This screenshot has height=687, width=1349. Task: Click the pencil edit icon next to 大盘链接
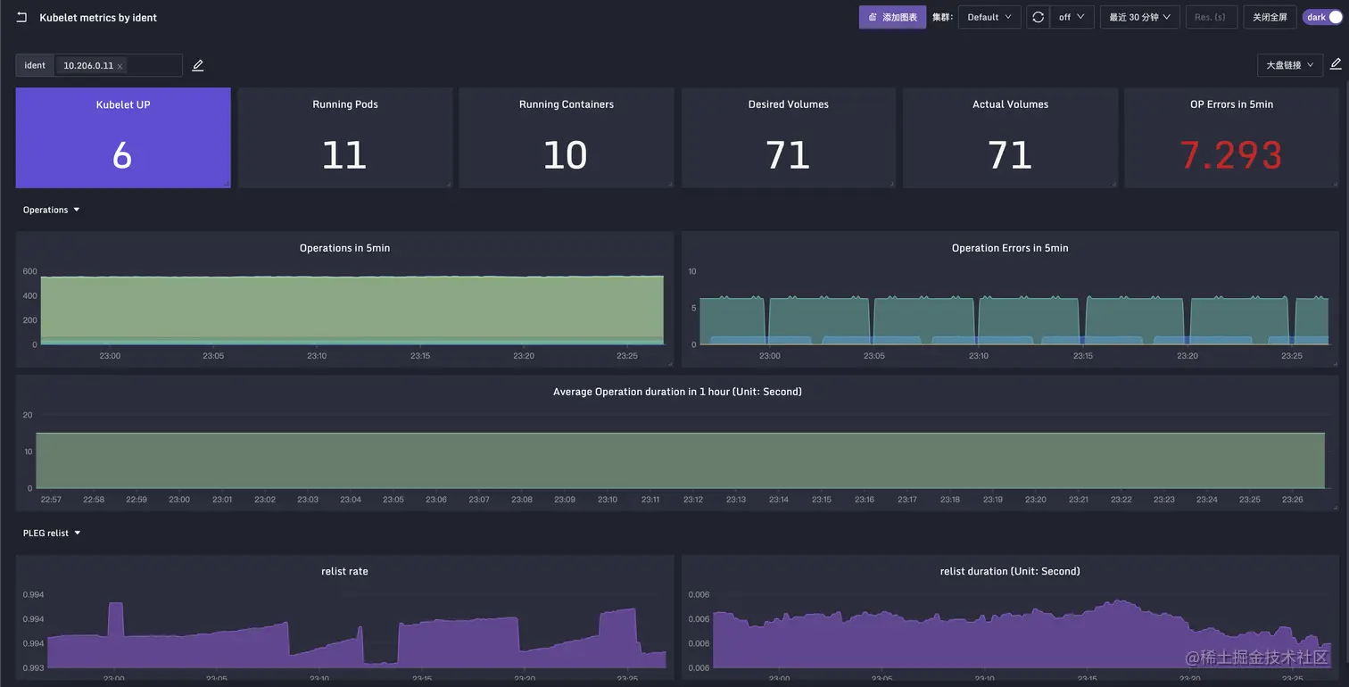pyautogui.click(x=1336, y=63)
